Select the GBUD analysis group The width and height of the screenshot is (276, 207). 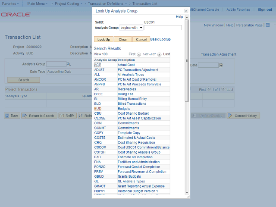coord(99,176)
